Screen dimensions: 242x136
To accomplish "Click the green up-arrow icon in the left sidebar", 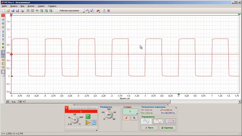I will tap(3, 44).
